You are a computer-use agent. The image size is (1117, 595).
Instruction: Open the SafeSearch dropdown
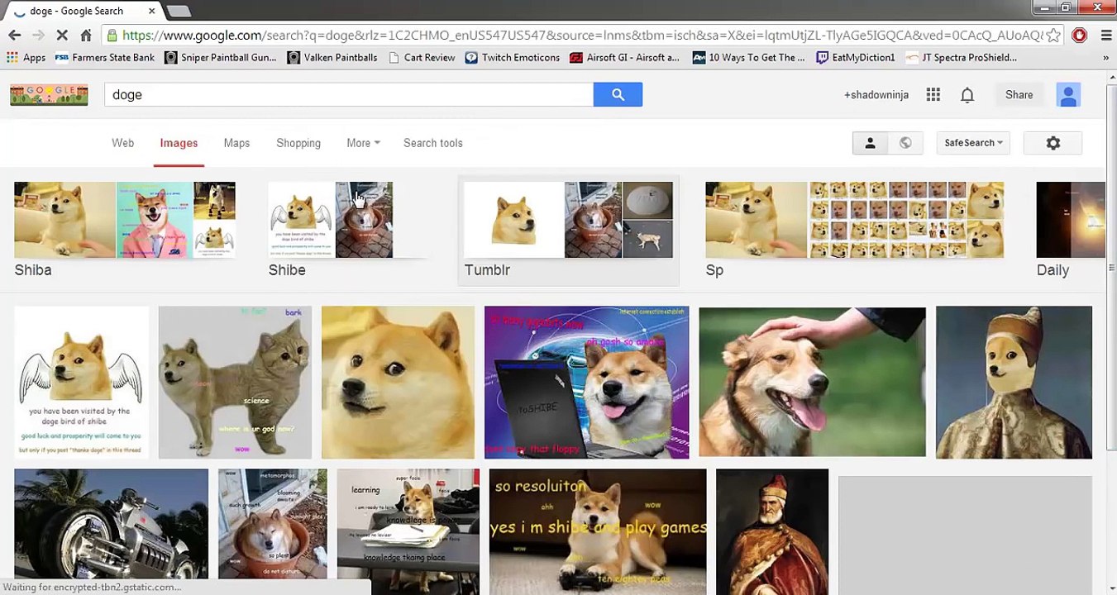973,143
